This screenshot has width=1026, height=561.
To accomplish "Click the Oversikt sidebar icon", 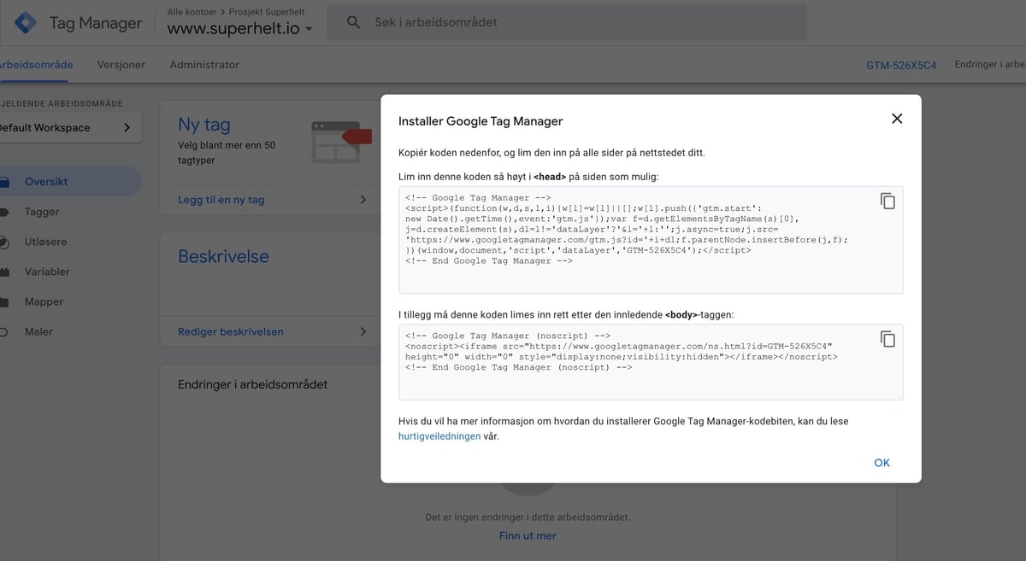I will 4,182.
